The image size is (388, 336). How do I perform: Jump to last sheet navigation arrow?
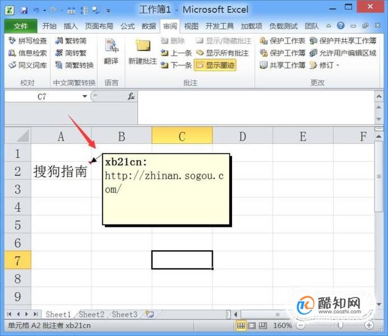36,314
